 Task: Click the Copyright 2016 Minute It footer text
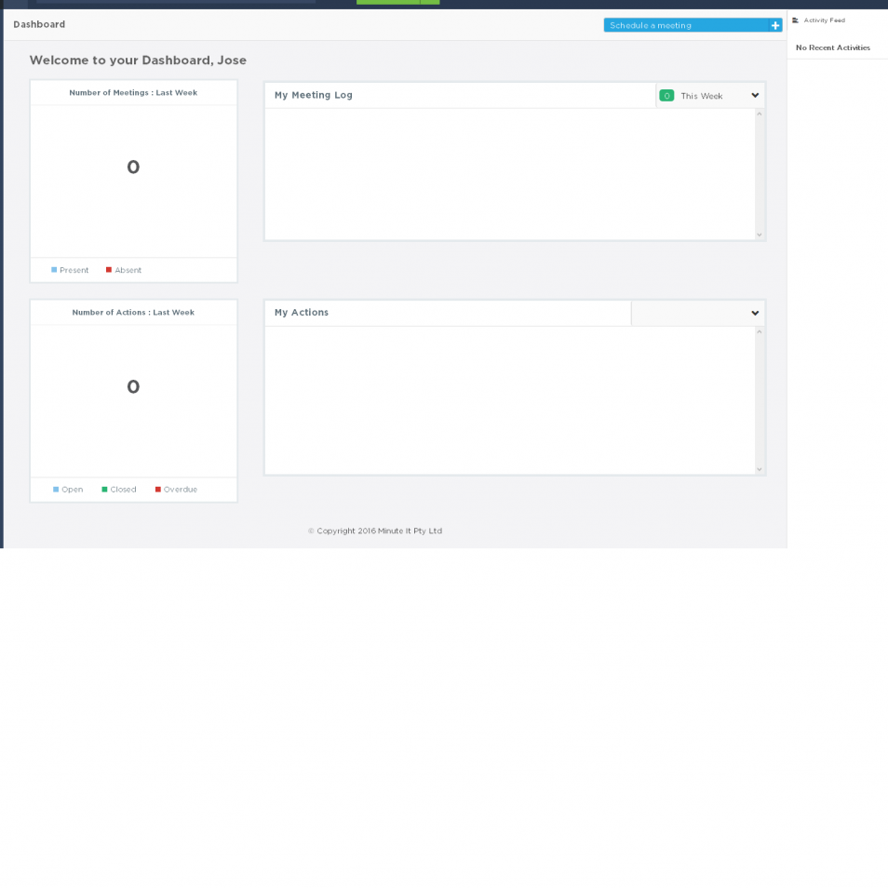[375, 531]
